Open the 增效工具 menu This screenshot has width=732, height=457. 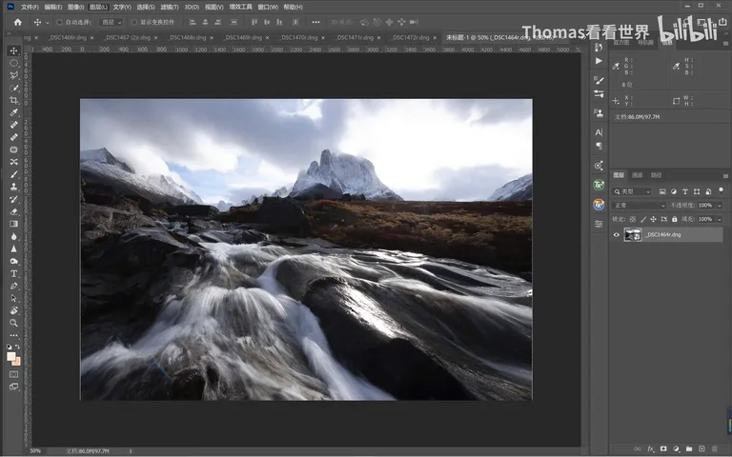click(x=240, y=7)
